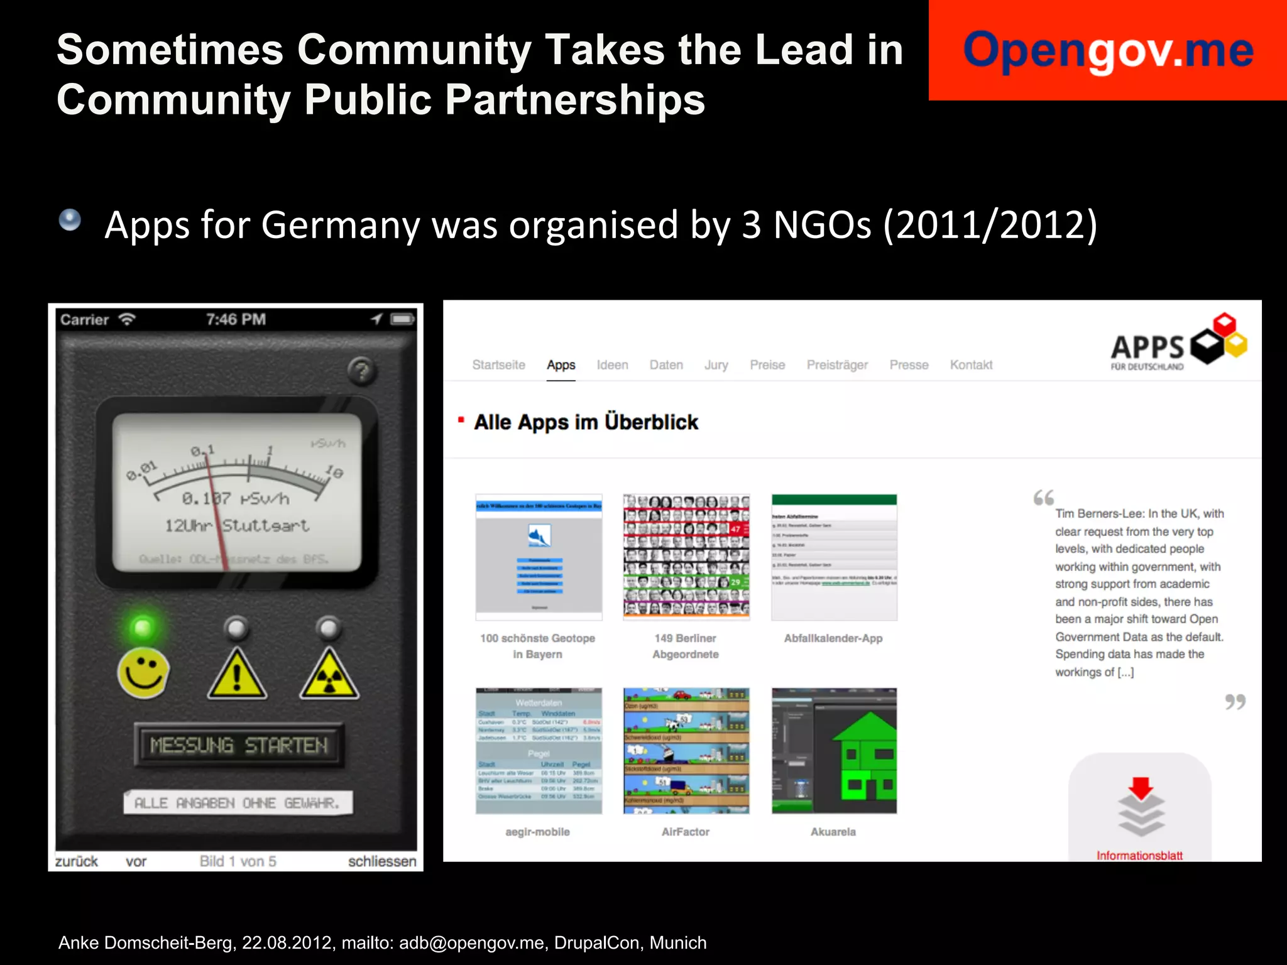Open the Ideen tab
Image resolution: width=1287 pixels, height=965 pixels.
pyautogui.click(x=612, y=365)
